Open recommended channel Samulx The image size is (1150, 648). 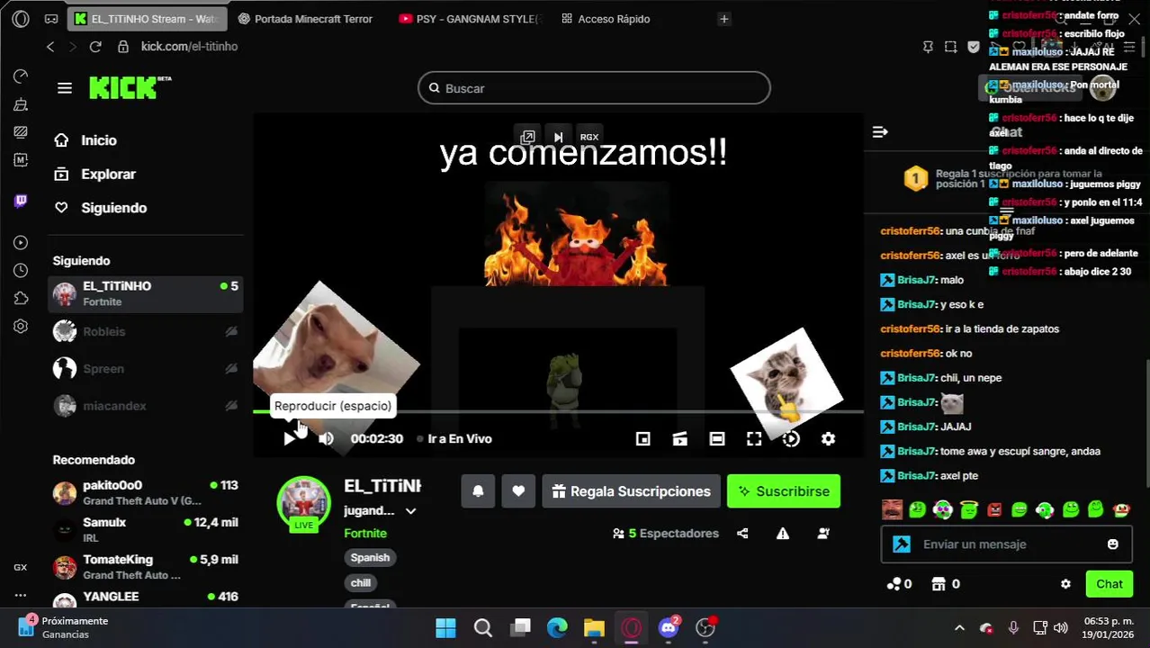tap(145, 529)
